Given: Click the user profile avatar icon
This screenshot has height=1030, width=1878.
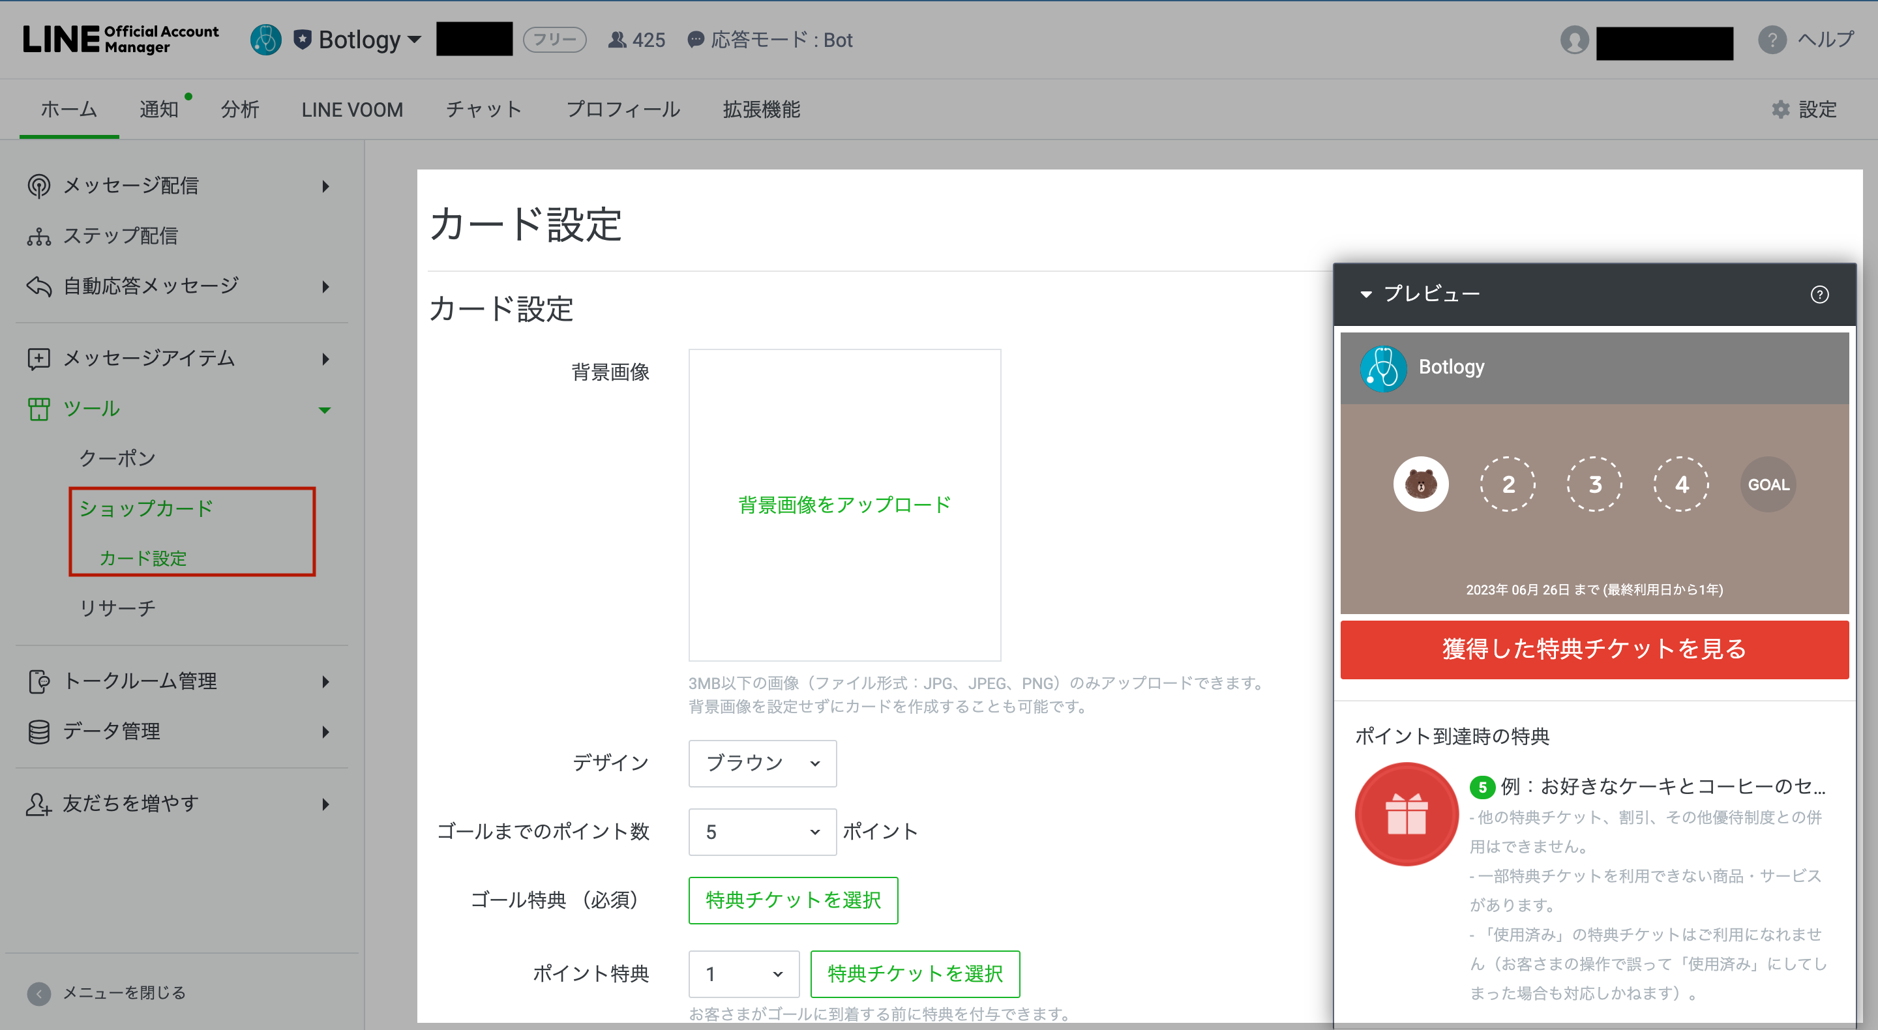Looking at the screenshot, I should [1574, 39].
